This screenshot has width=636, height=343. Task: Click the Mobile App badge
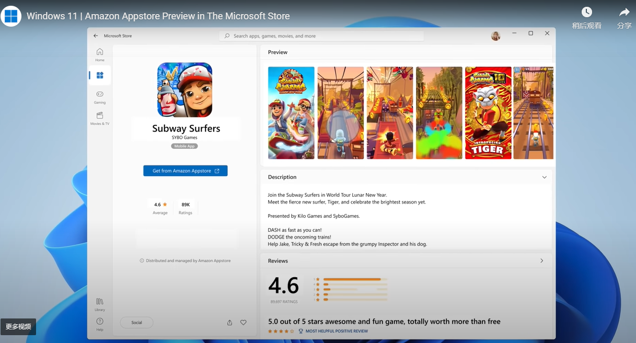click(x=184, y=146)
